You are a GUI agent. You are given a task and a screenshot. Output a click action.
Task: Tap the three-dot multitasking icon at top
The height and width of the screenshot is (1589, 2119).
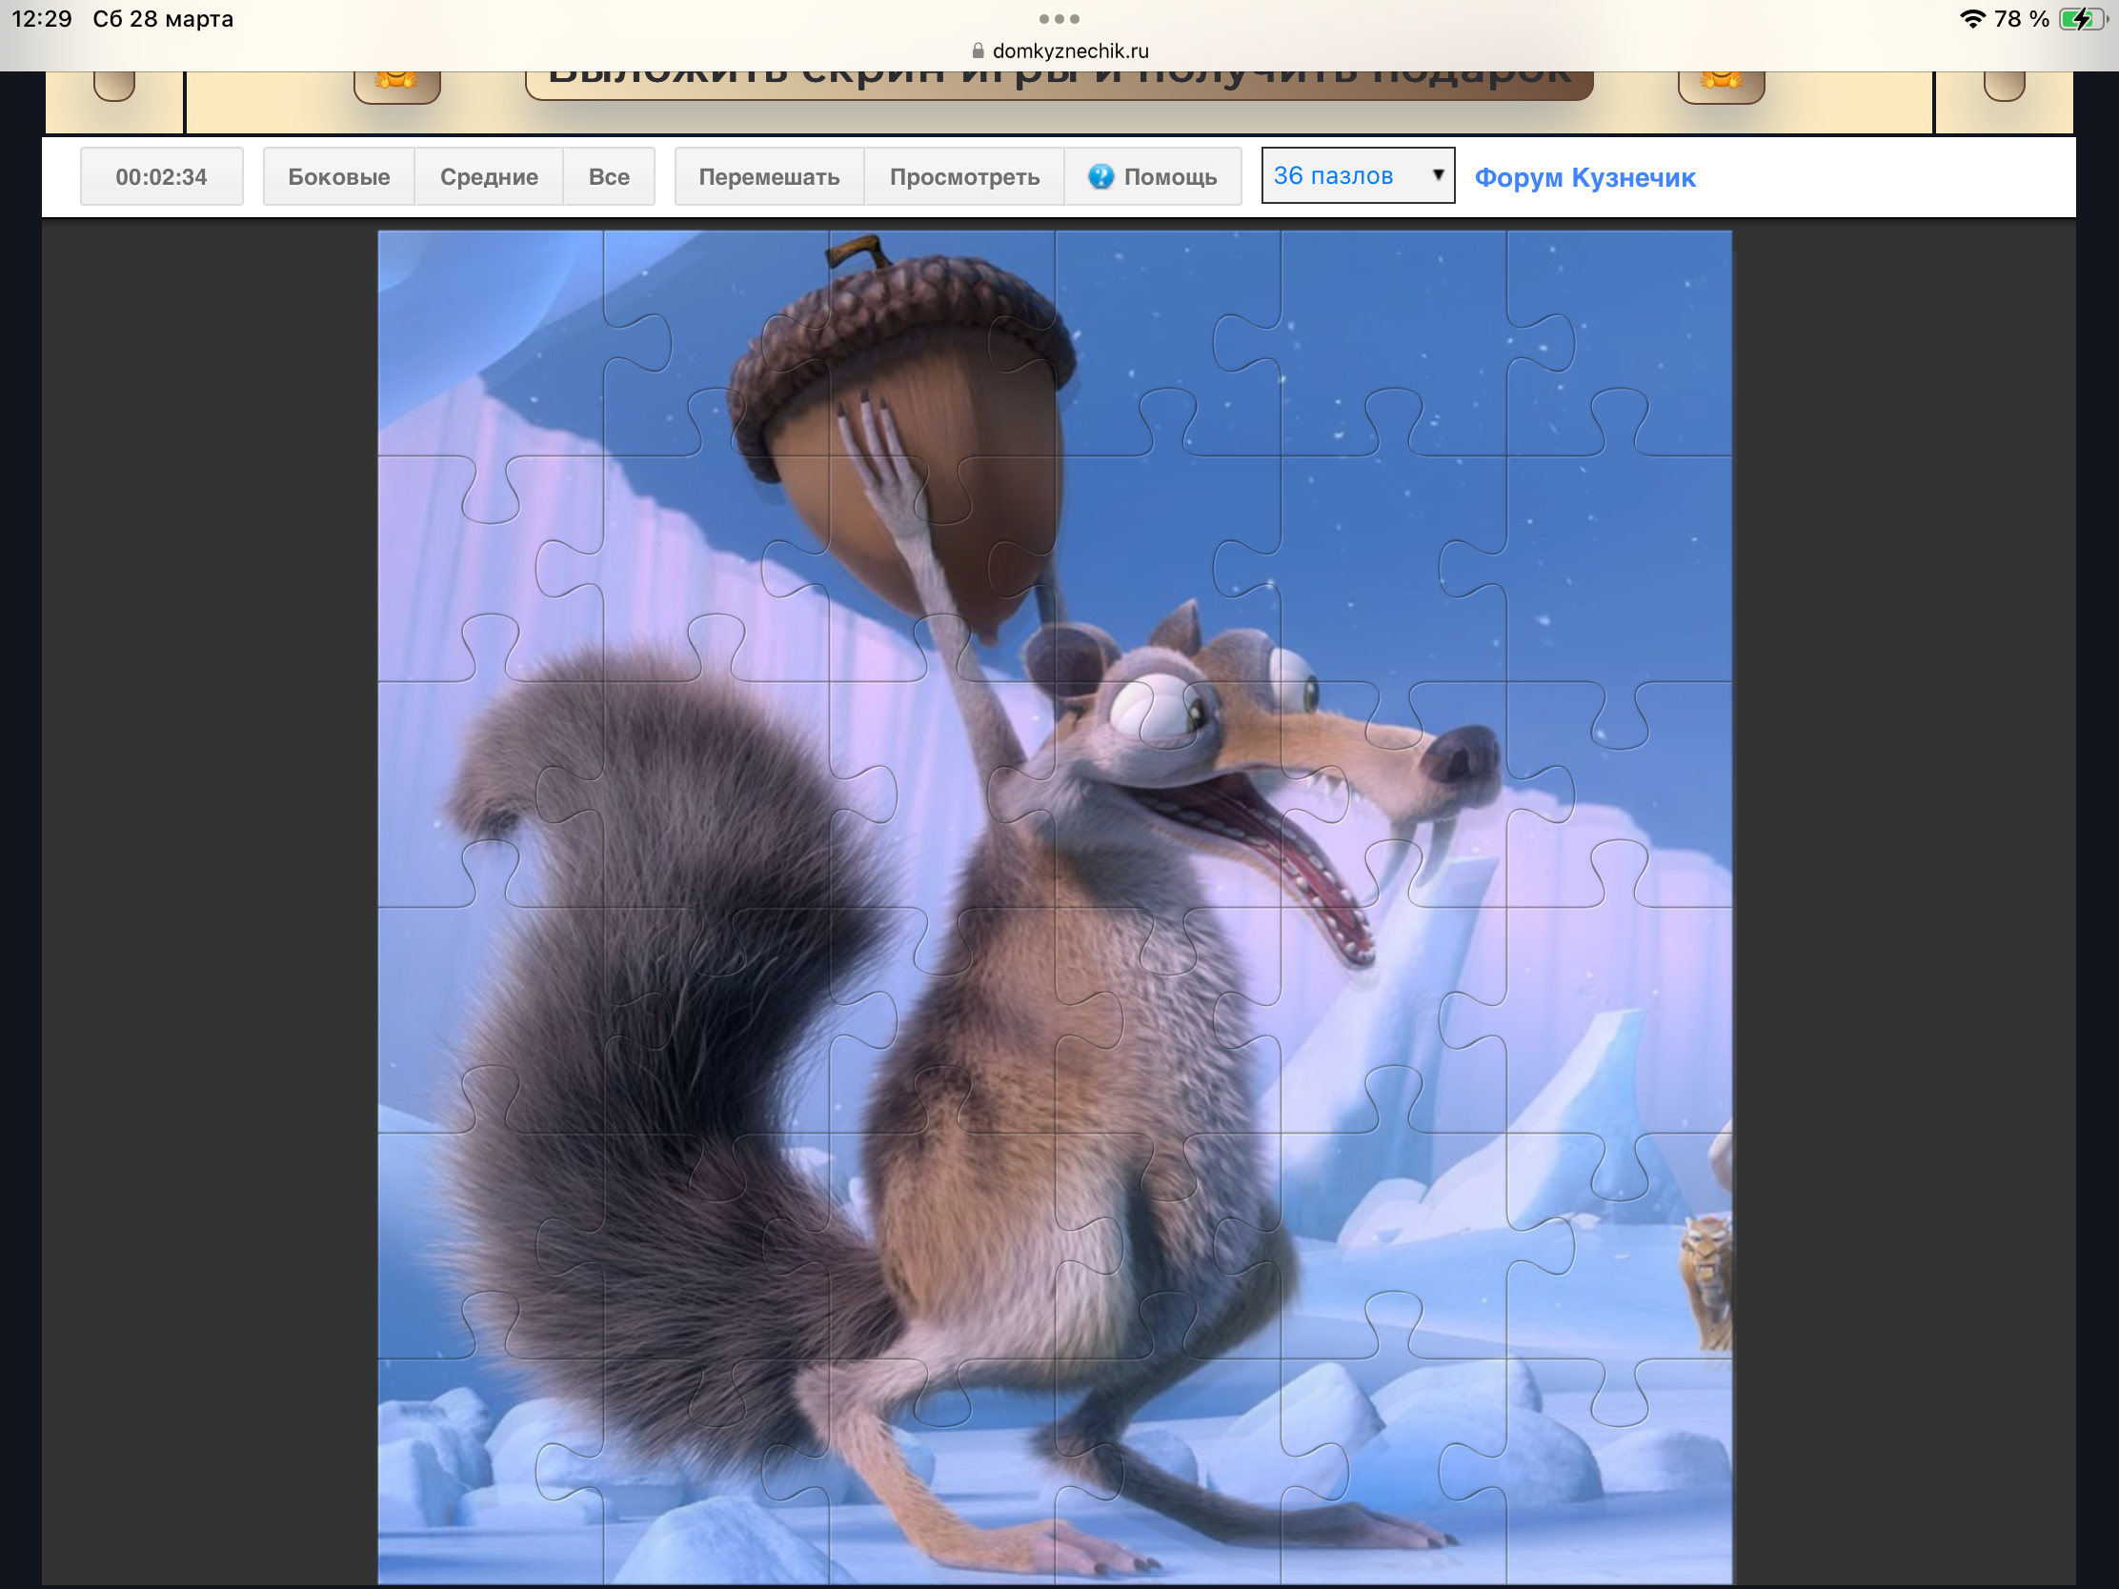[x=1059, y=19]
